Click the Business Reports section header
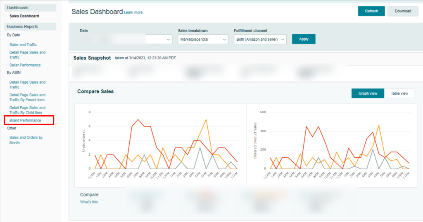Viewport: 423px width, 222px height. pyautogui.click(x=22, y=27)
